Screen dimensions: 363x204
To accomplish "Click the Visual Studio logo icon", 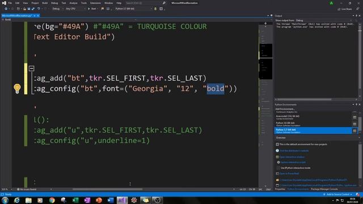I will (x=4, y=3).
